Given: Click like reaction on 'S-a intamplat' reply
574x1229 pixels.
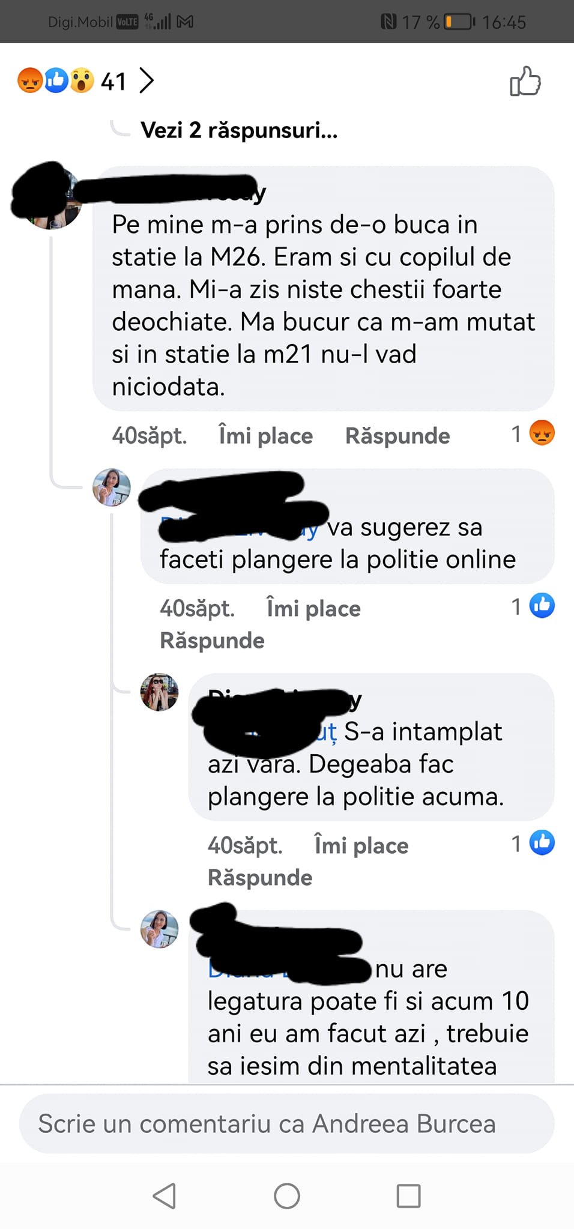Looking at the screenshot, I should (x=542, y=843).
